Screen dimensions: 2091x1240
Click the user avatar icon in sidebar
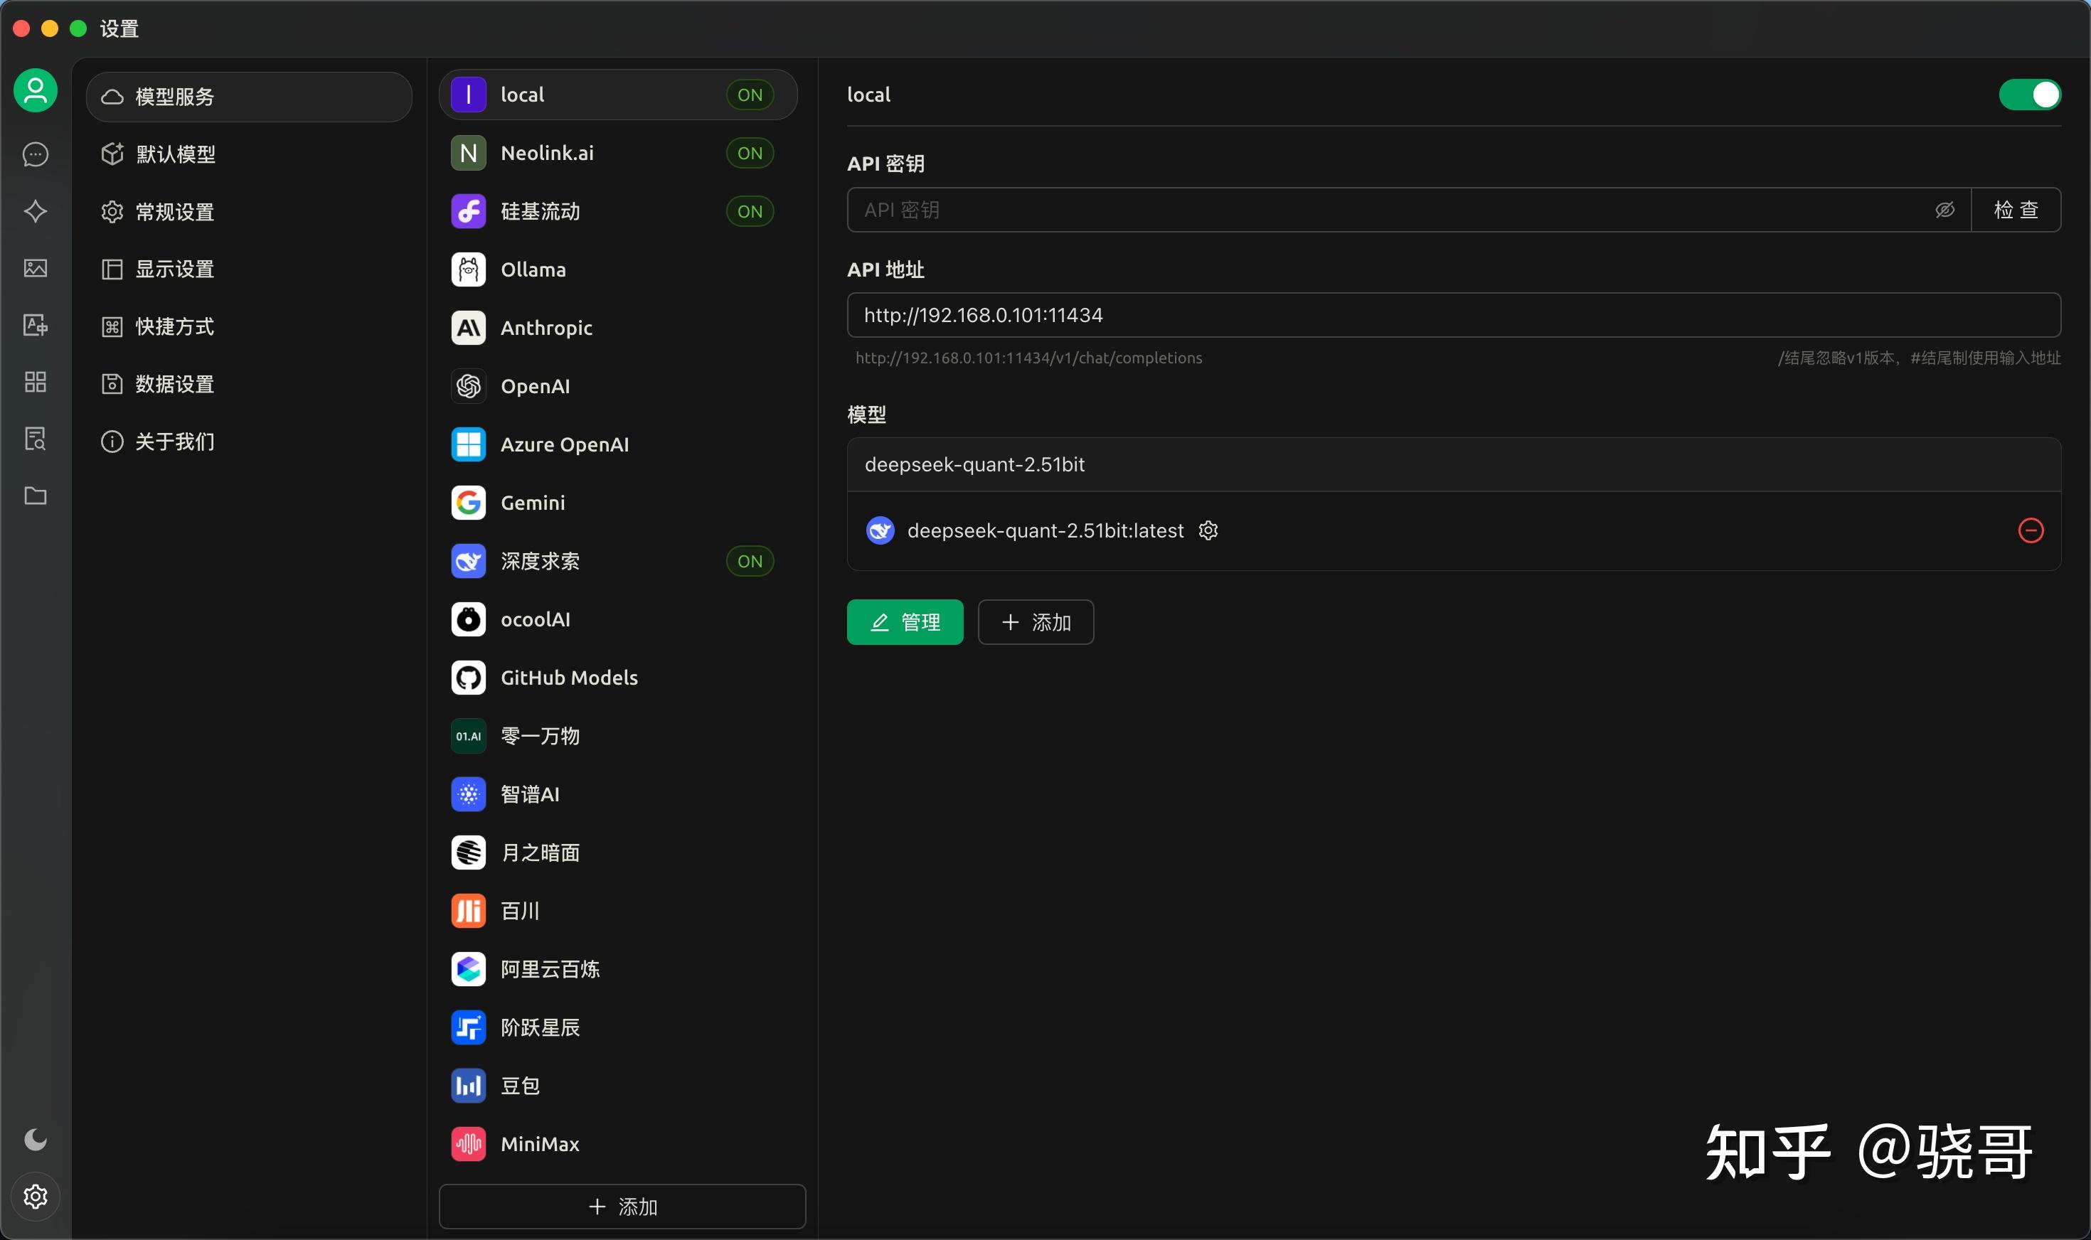(x=35, y=90)
